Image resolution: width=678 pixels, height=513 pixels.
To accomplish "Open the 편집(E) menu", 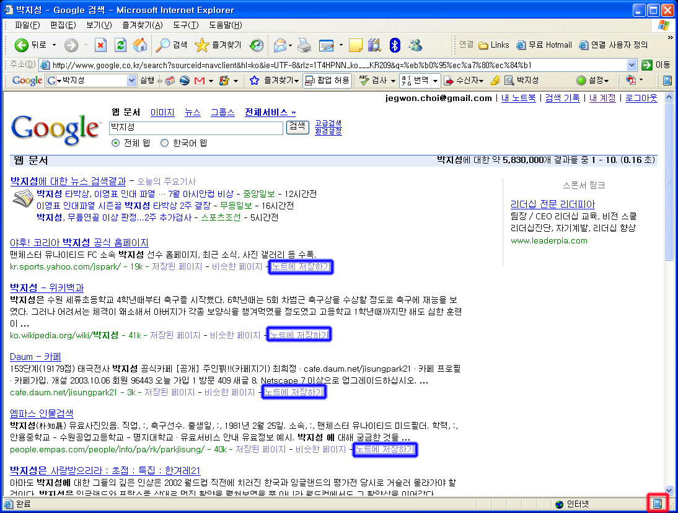I will (63, 25).
